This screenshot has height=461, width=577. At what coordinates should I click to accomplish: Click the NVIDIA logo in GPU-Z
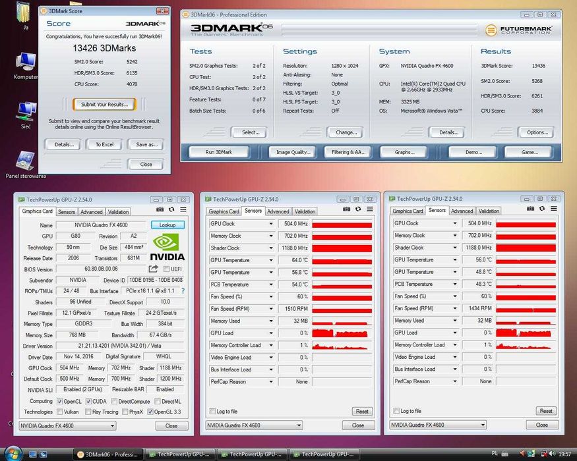pos(167,247)
